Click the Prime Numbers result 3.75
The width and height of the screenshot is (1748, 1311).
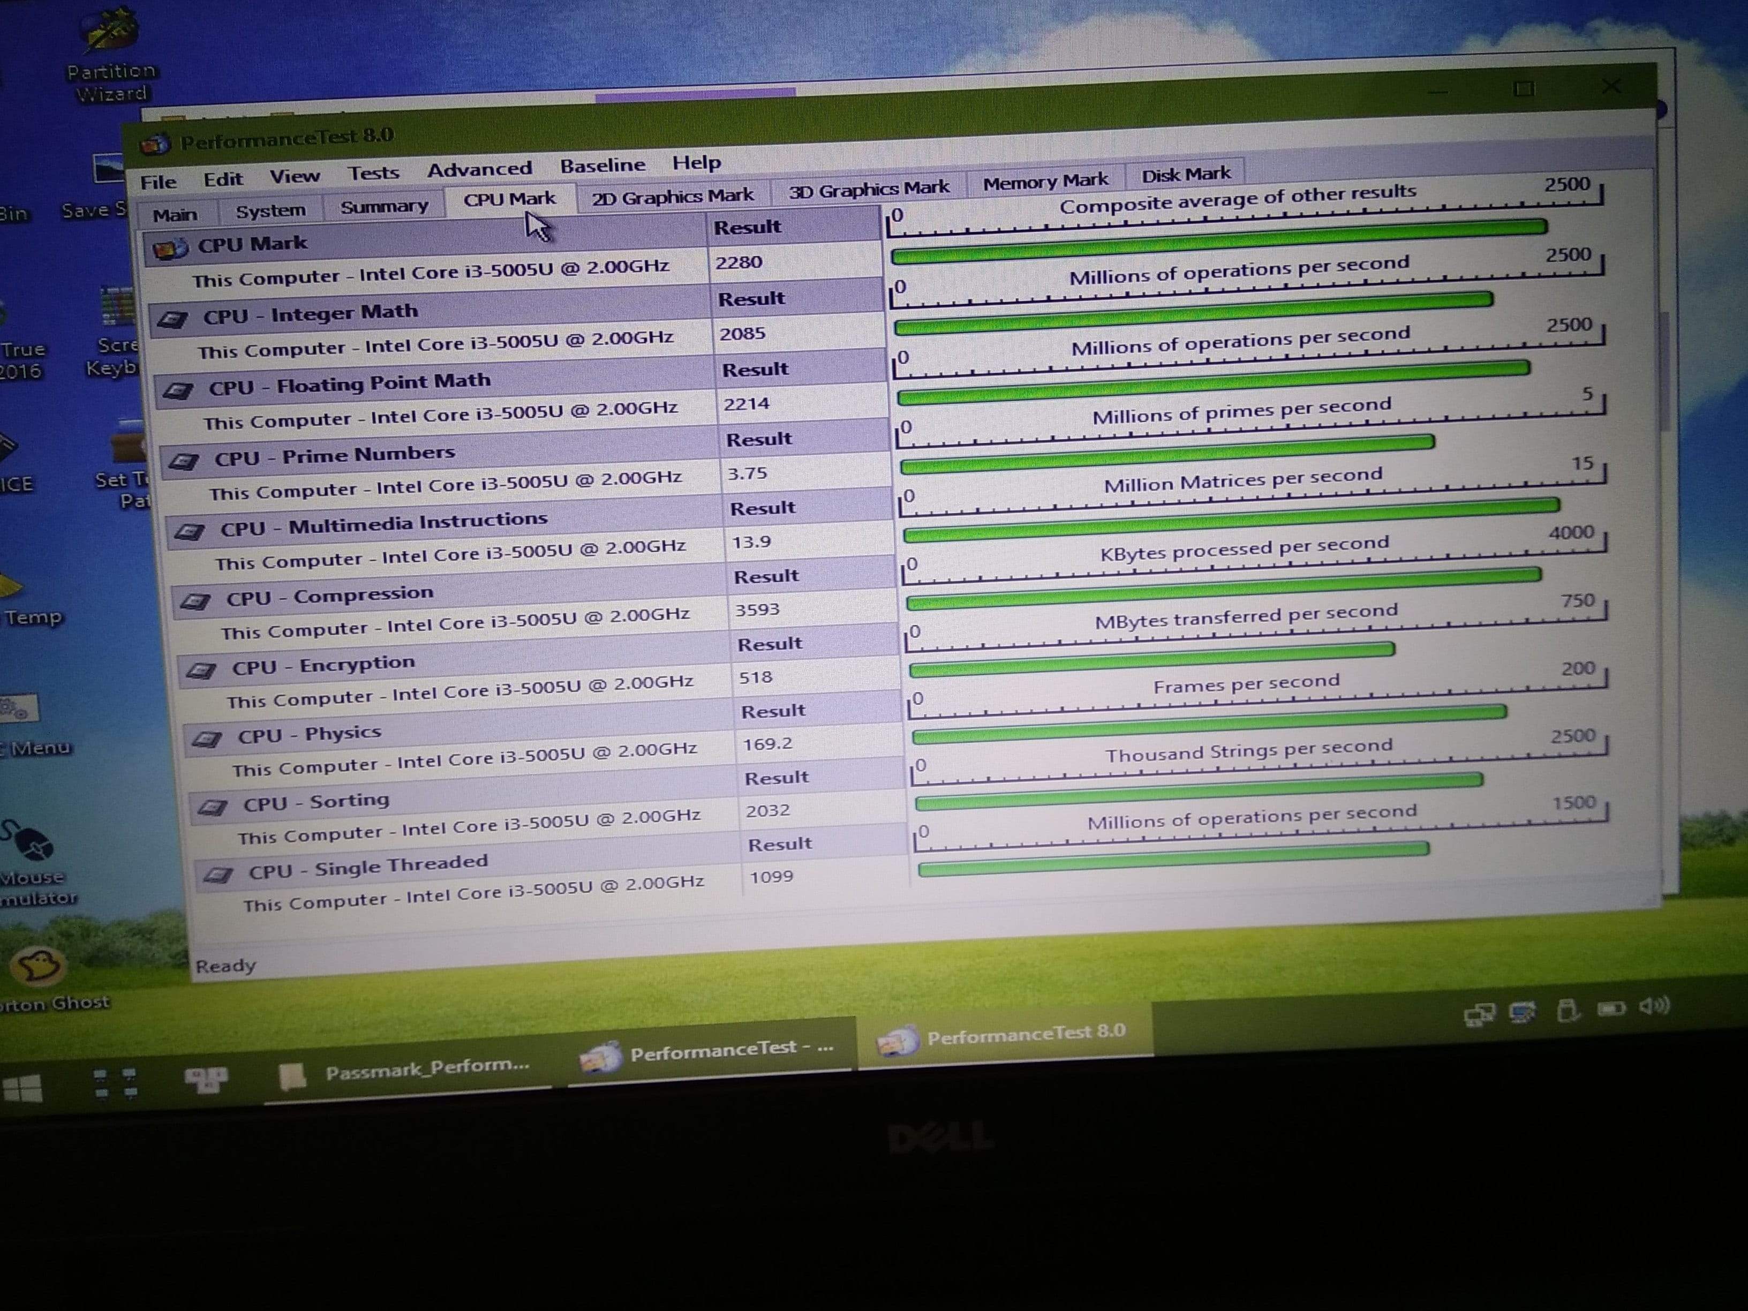coord(747,473)
